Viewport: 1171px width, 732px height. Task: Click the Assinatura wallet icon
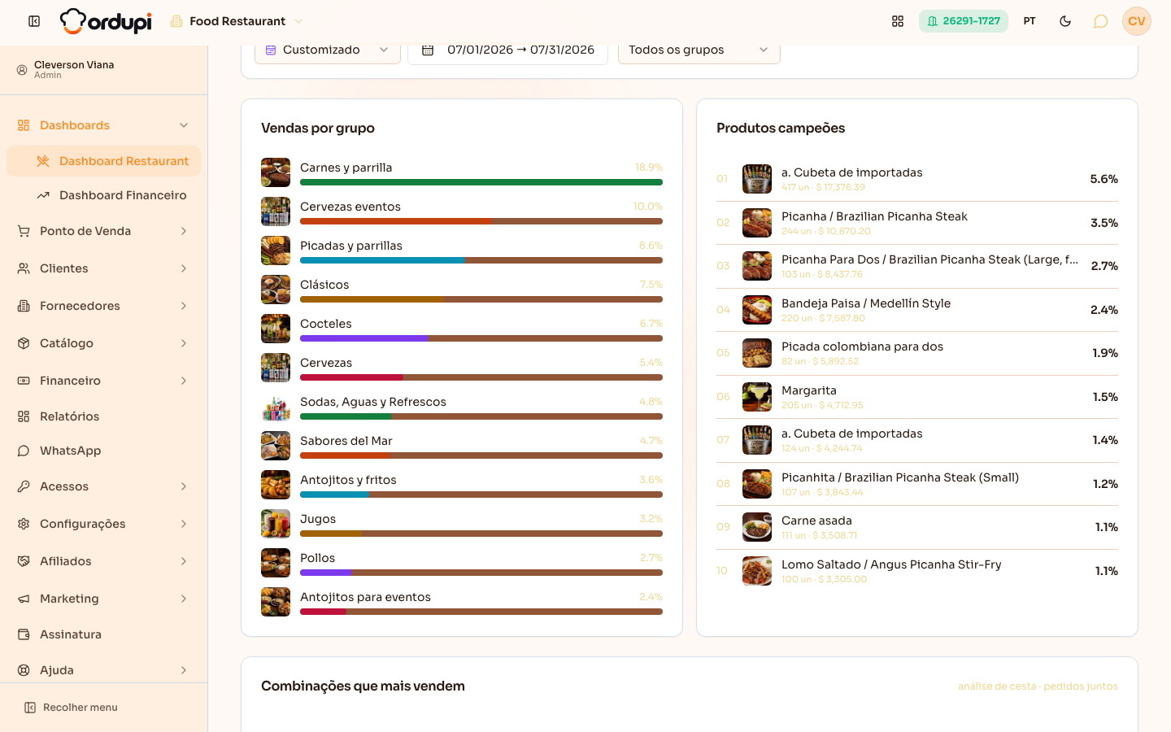coord(24,634)
